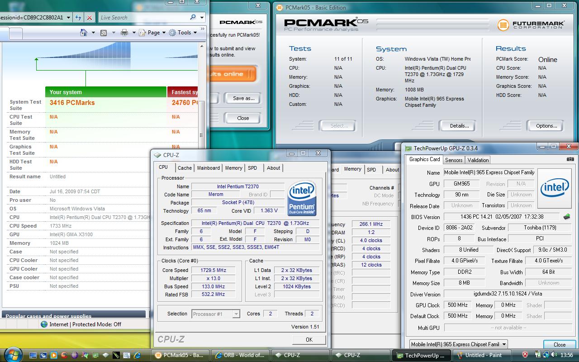Screen dimensions: 579x362
Task: Open the Print button dropdown arrow
Action: 133,33
